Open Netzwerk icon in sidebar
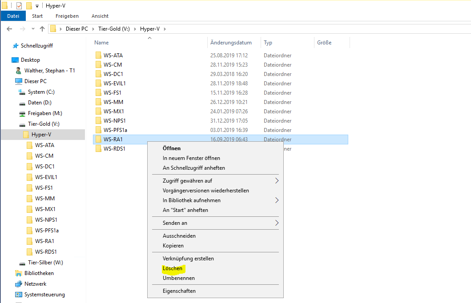 pos(19,284)
